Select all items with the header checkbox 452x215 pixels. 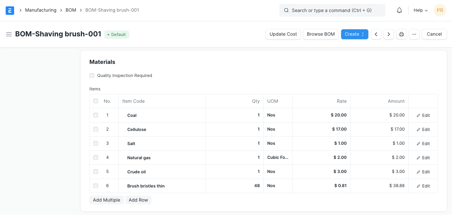tap(95, 101)
